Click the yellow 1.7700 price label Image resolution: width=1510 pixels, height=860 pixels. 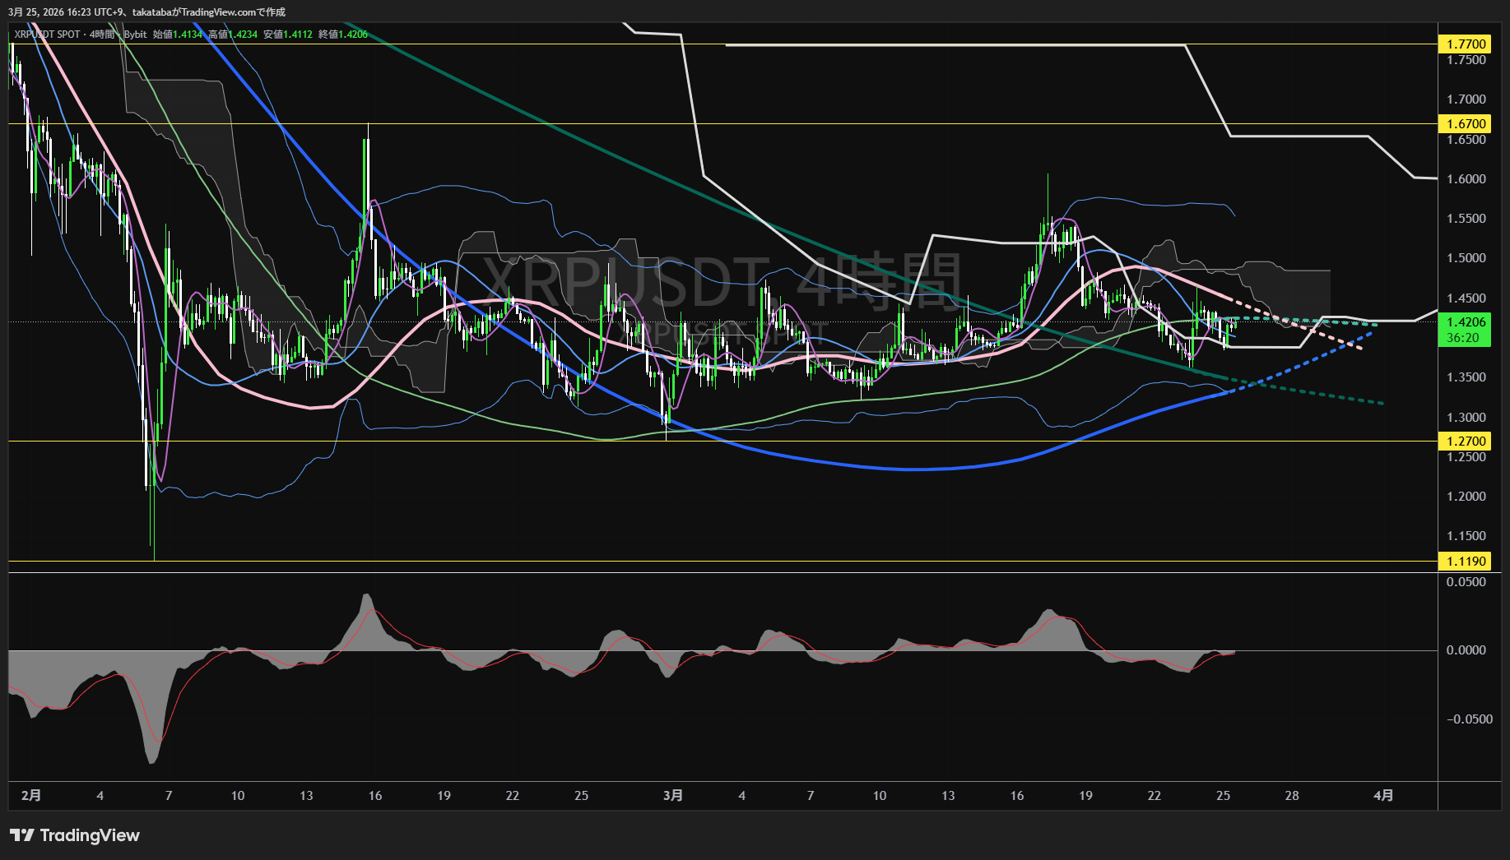1466,44
